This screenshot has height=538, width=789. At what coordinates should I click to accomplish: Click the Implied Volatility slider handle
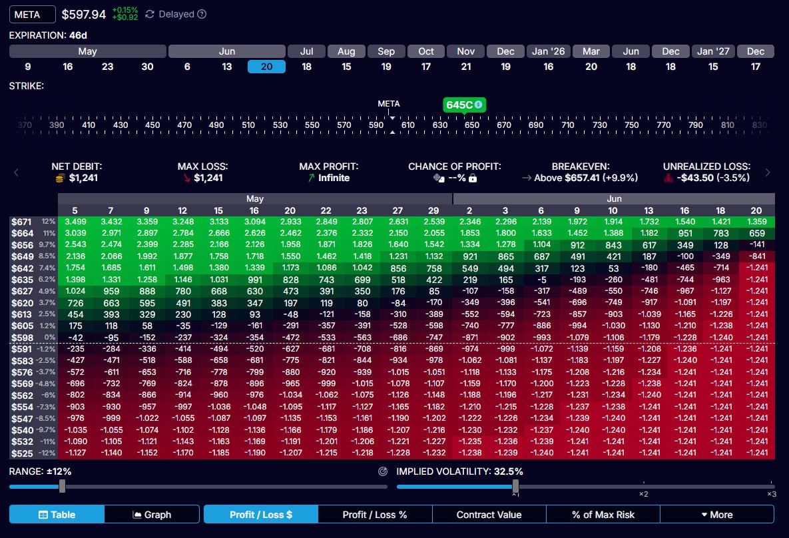click(515, 487)
